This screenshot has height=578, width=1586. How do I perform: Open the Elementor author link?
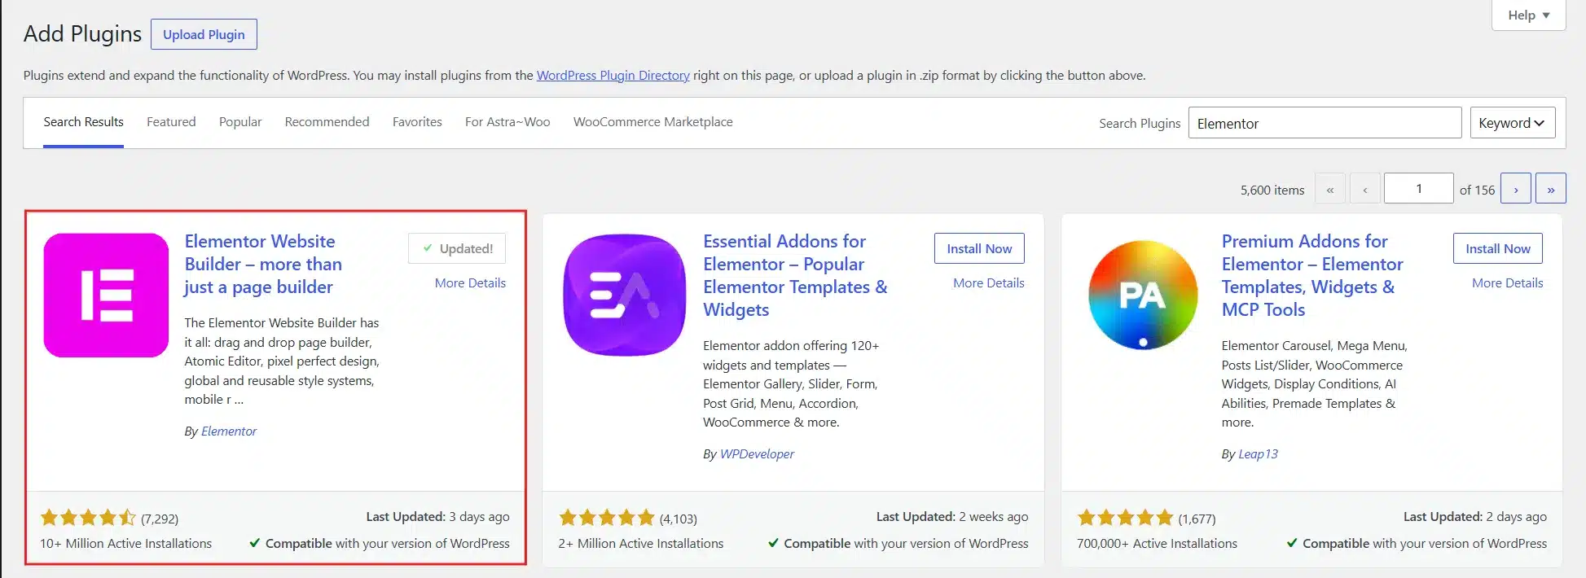pos(229,431)
